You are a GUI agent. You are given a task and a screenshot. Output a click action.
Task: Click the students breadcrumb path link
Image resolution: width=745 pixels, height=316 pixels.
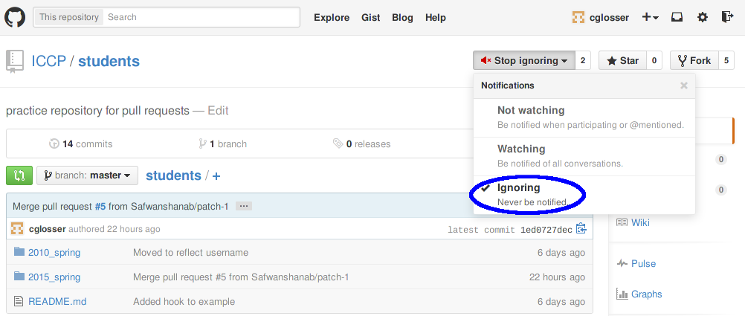point(173,175)
